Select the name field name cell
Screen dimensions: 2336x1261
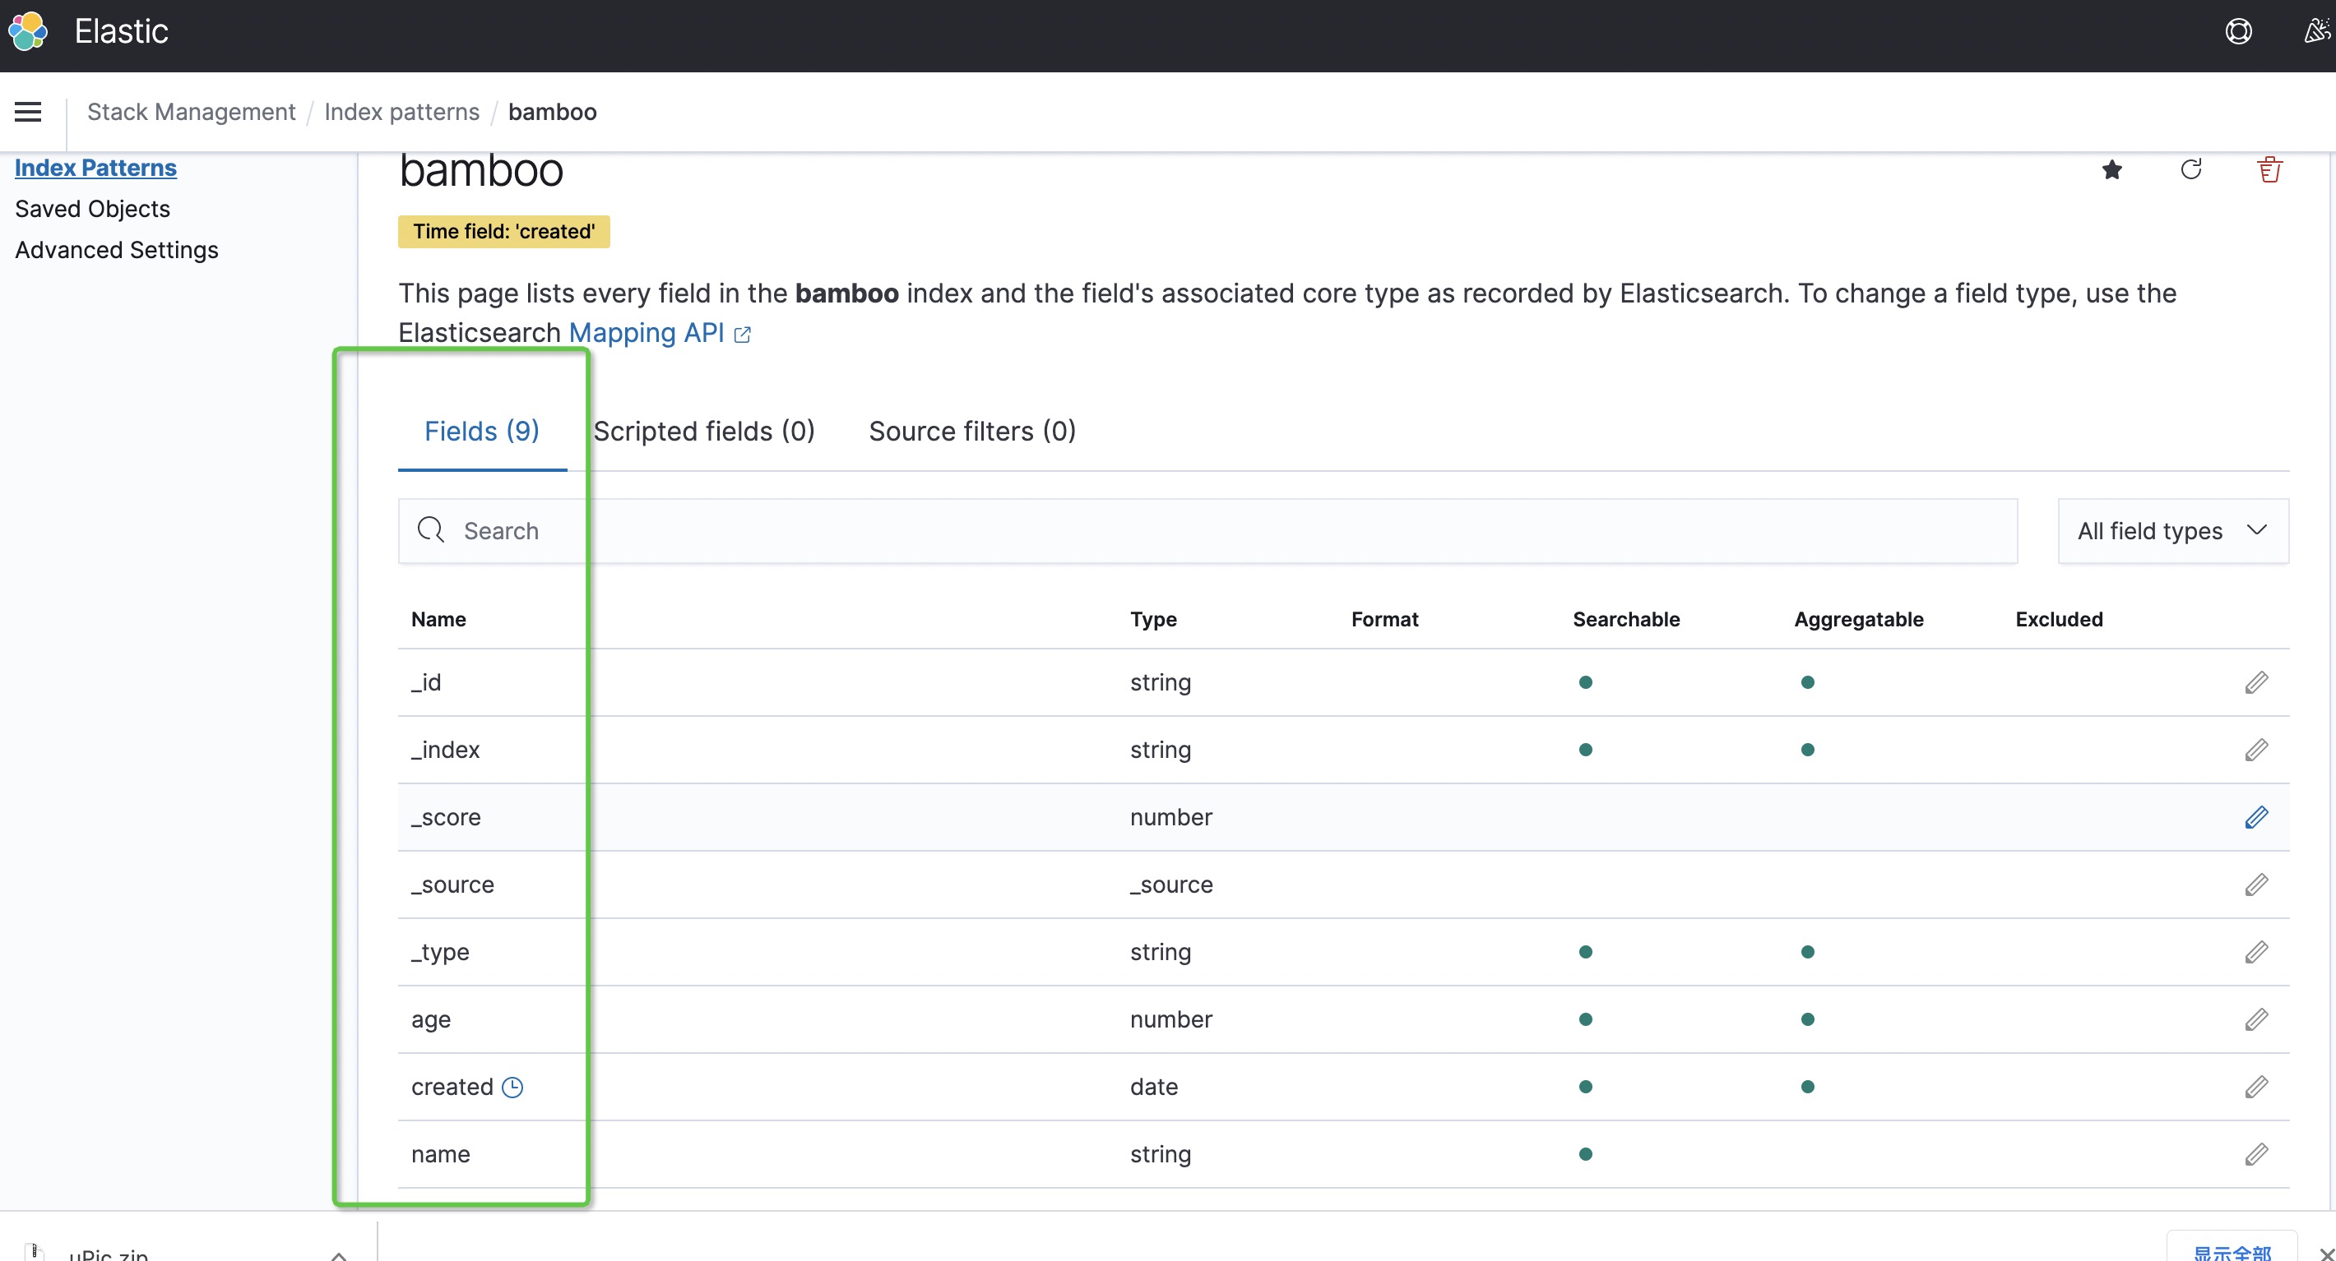441,1154
